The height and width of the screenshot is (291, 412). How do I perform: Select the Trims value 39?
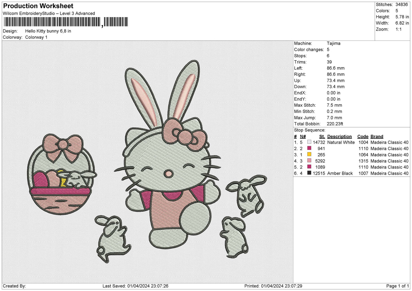(330, 62)
